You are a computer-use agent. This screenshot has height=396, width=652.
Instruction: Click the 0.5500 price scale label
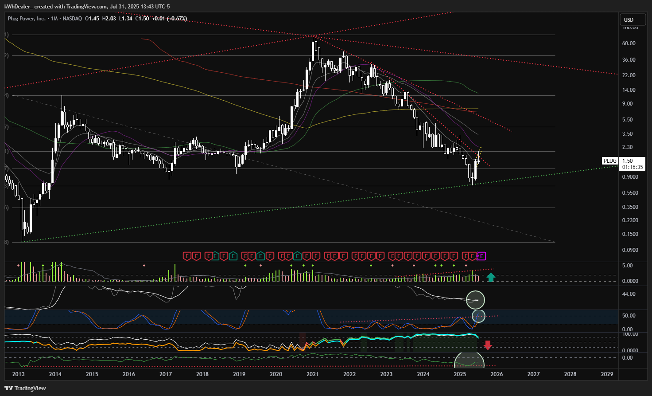click(630, 193)
